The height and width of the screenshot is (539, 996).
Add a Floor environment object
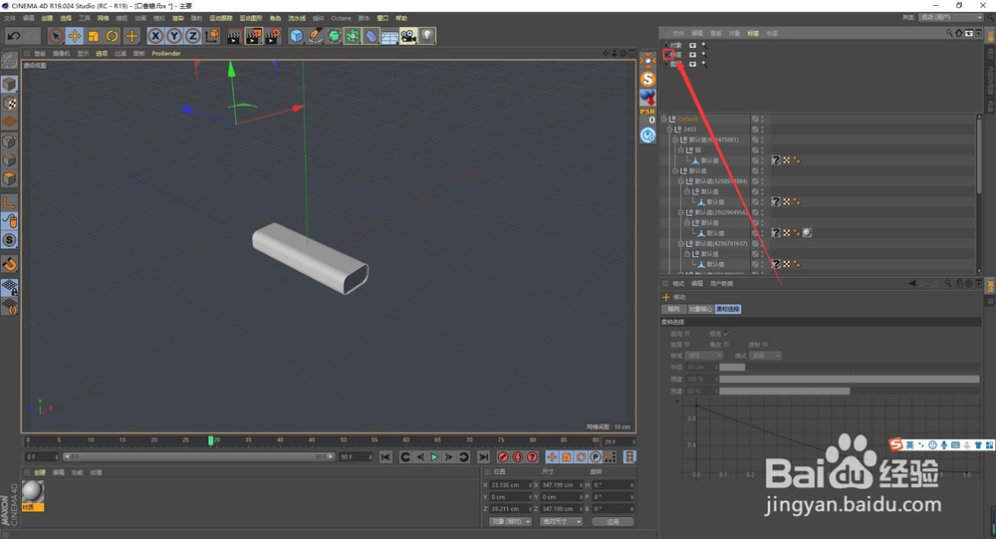coord(390,36)
